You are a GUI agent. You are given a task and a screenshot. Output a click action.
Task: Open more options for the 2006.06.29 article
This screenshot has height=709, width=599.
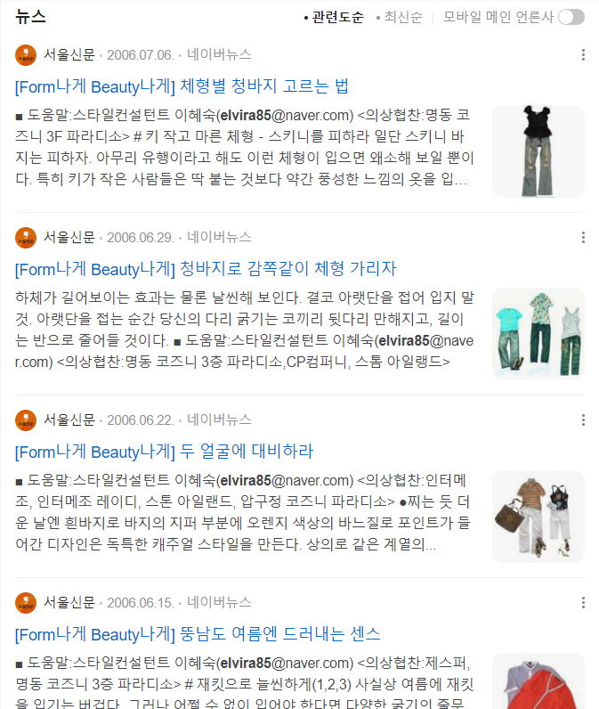[583, 238]
